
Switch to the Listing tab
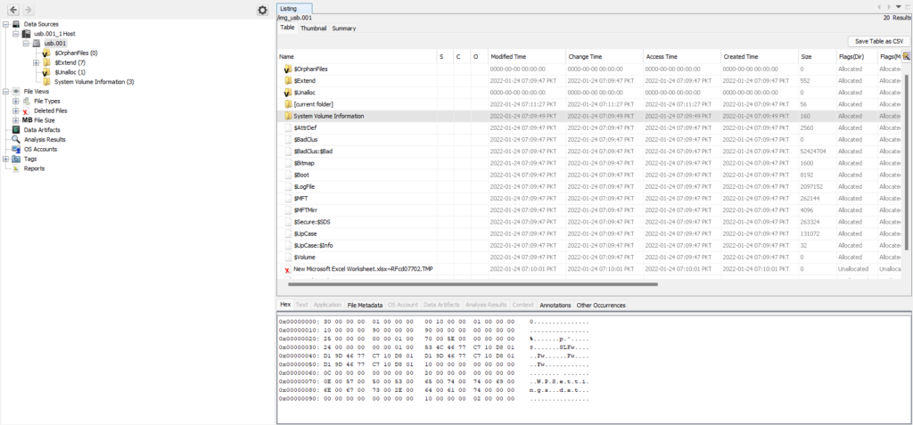294,9
